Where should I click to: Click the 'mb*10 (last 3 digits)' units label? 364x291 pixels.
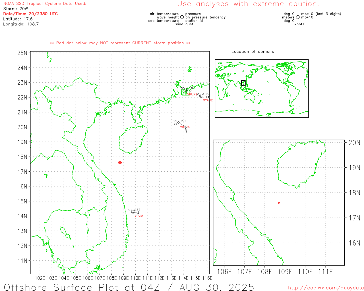point(321,14)
